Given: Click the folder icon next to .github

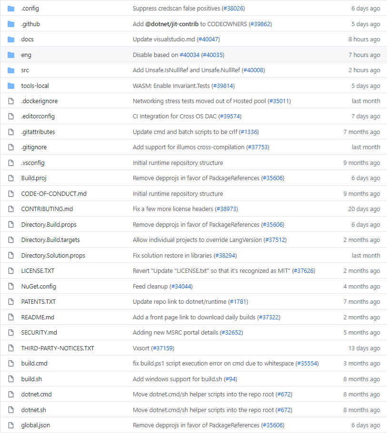Looking at the screenshot, I should coord(10,24).
